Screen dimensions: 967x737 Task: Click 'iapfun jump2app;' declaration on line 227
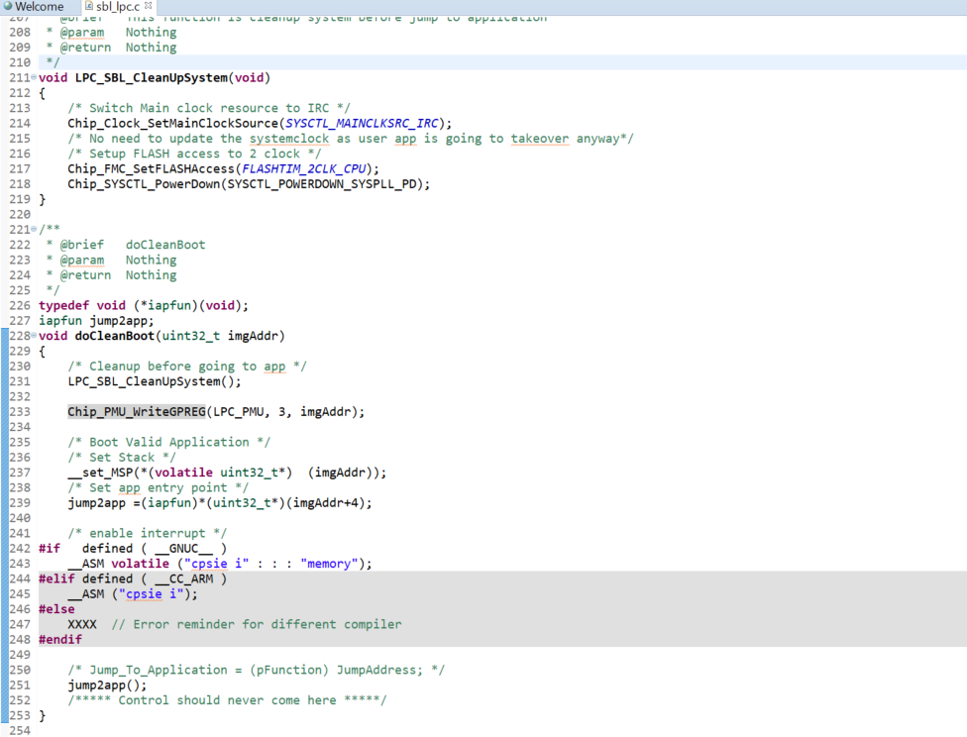96,321
